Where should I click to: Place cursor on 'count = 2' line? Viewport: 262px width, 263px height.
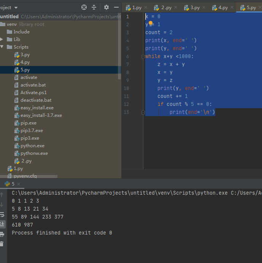(x=159, y=32)
